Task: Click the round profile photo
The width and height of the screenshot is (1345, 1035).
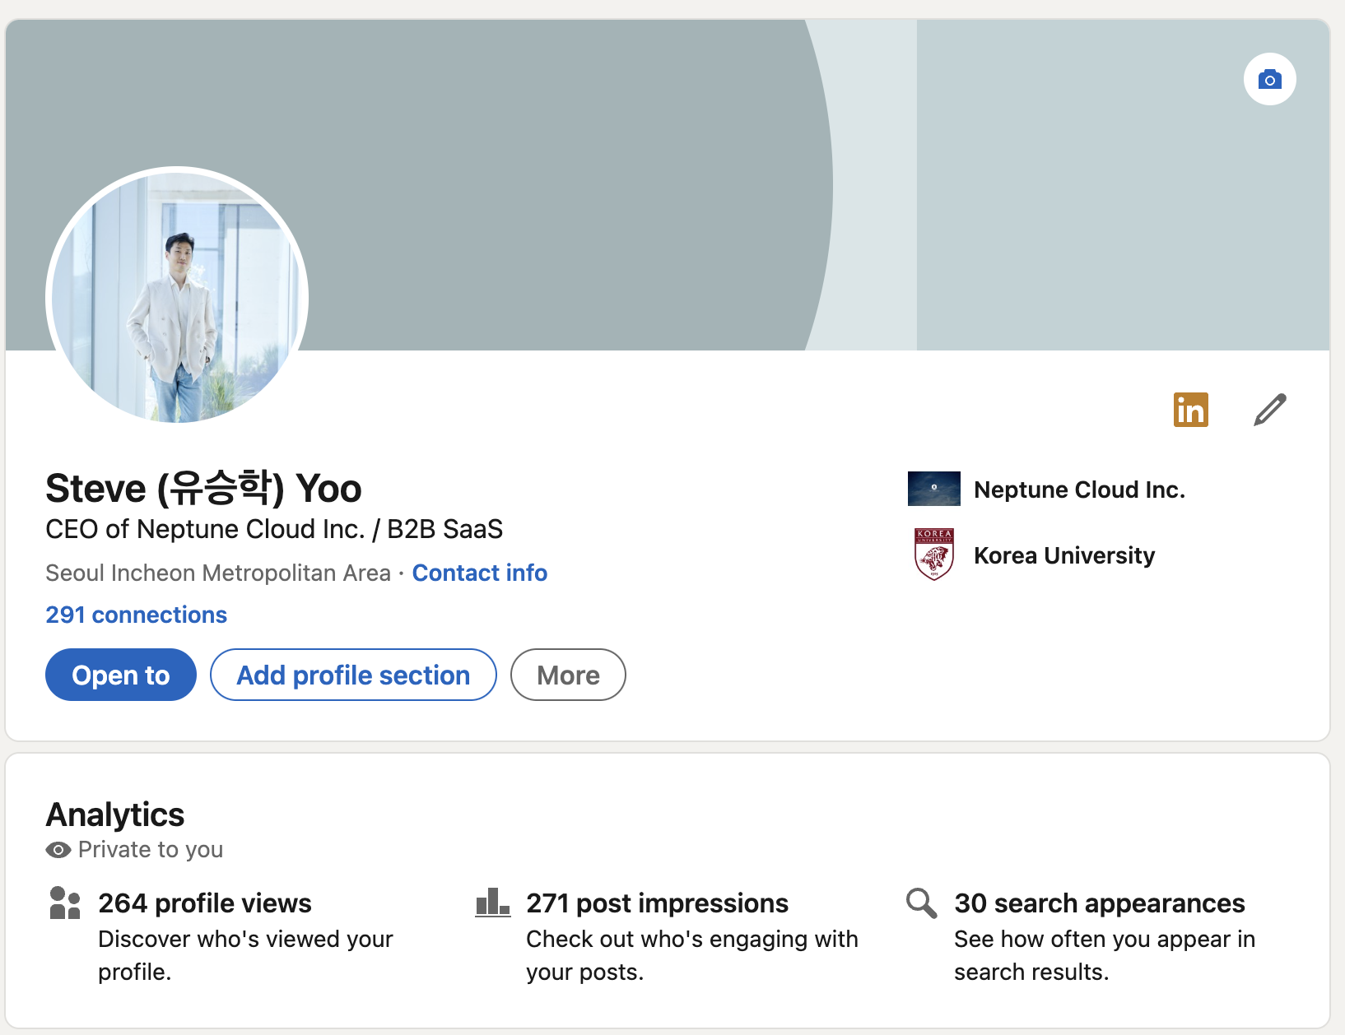Action: [x=177, y=298]
